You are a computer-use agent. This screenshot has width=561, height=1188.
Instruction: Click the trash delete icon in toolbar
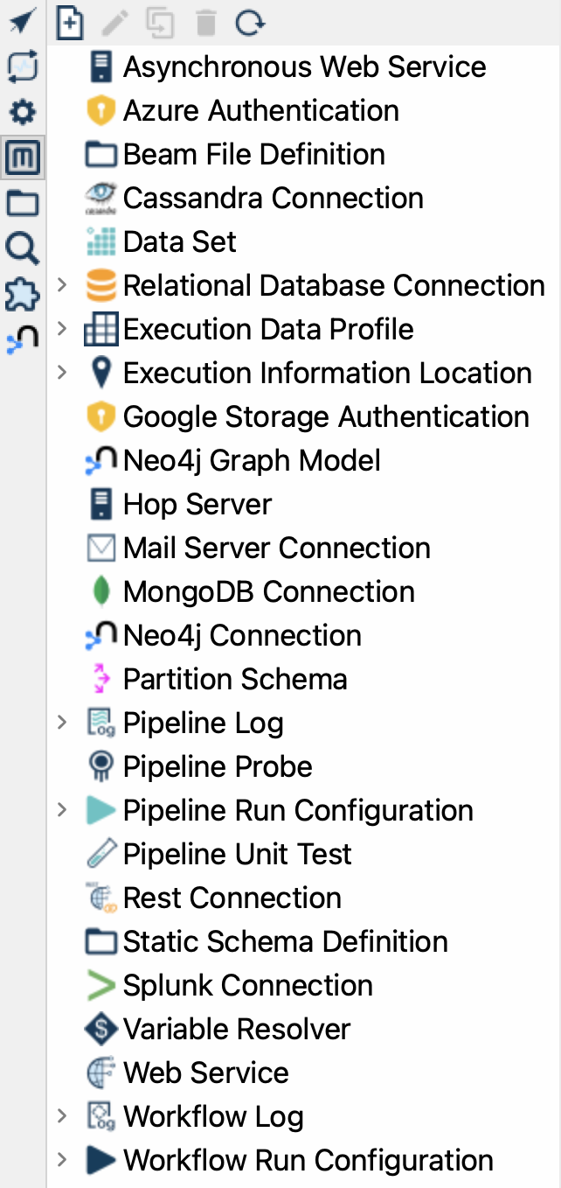(205, 23)
